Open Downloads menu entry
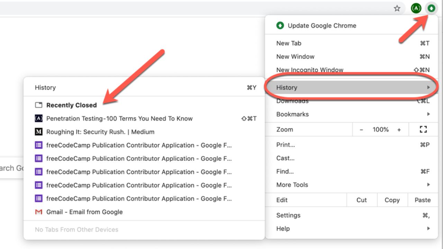The width and height of the screenshot is (443, 249). pyautogui.click(x=351, y=101)
